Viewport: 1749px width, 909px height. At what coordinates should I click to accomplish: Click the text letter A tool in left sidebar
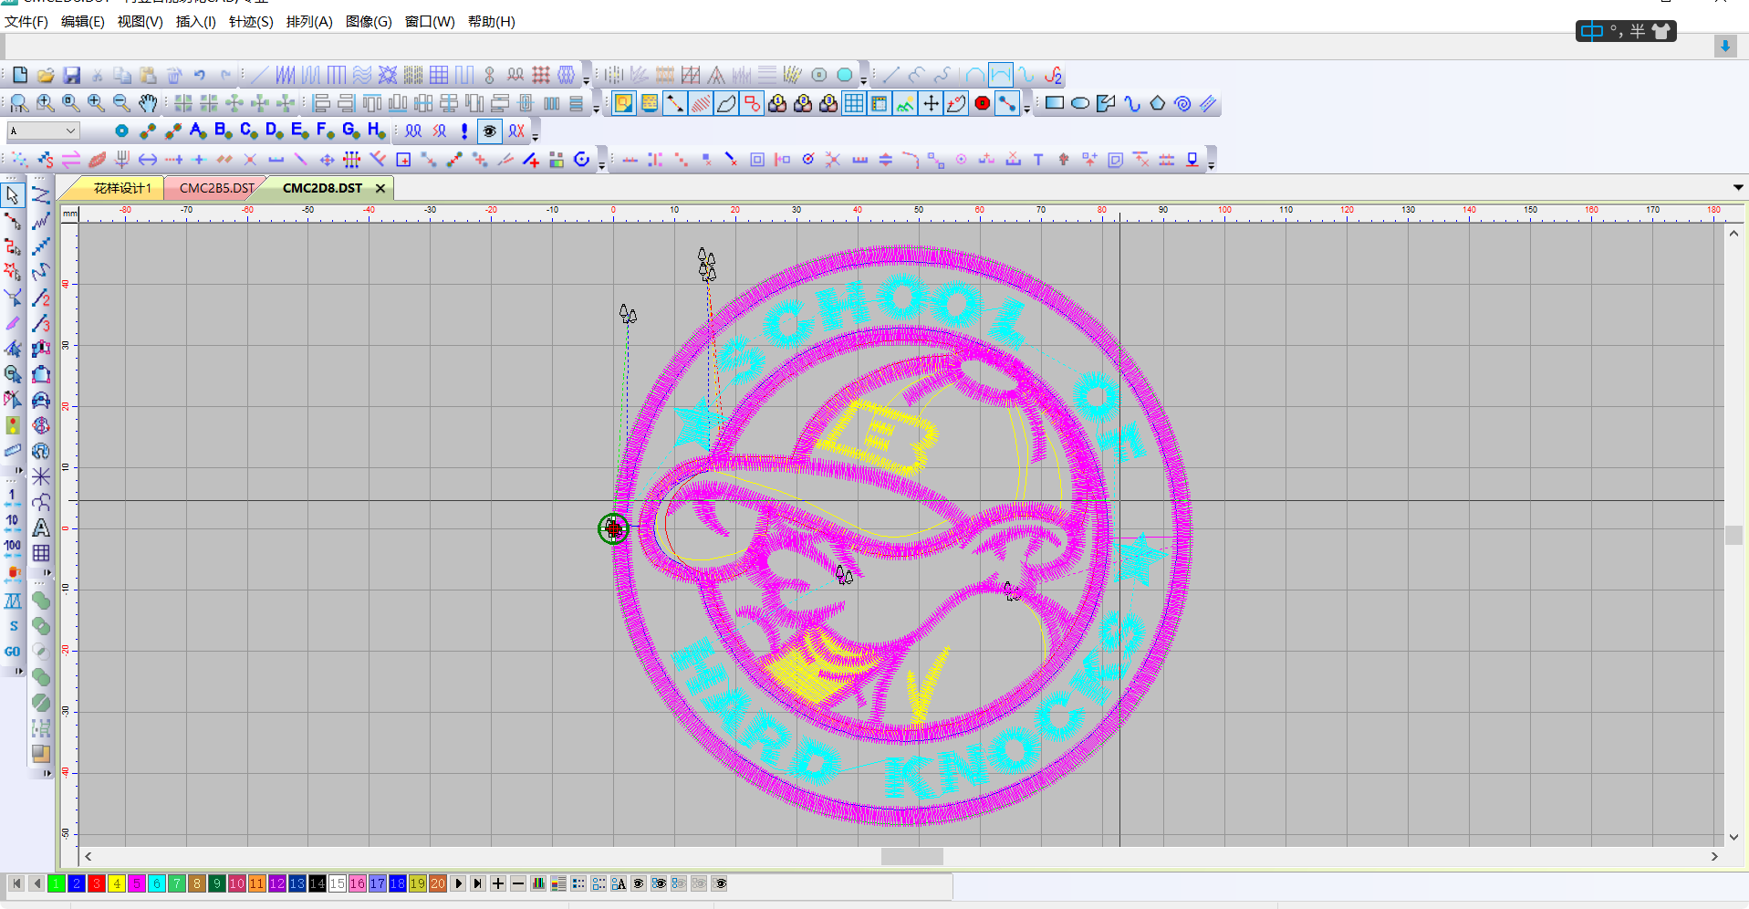(x=41, y=528)
